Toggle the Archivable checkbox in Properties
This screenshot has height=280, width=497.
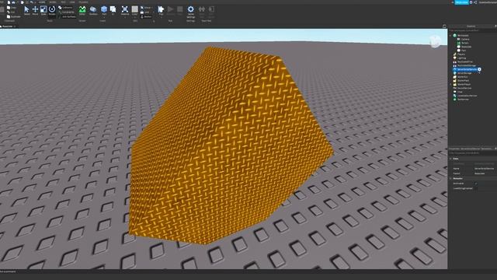point(476,184)
